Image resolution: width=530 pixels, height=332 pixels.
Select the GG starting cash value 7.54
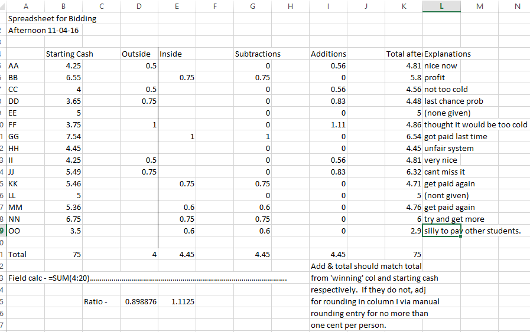[64, 136]
